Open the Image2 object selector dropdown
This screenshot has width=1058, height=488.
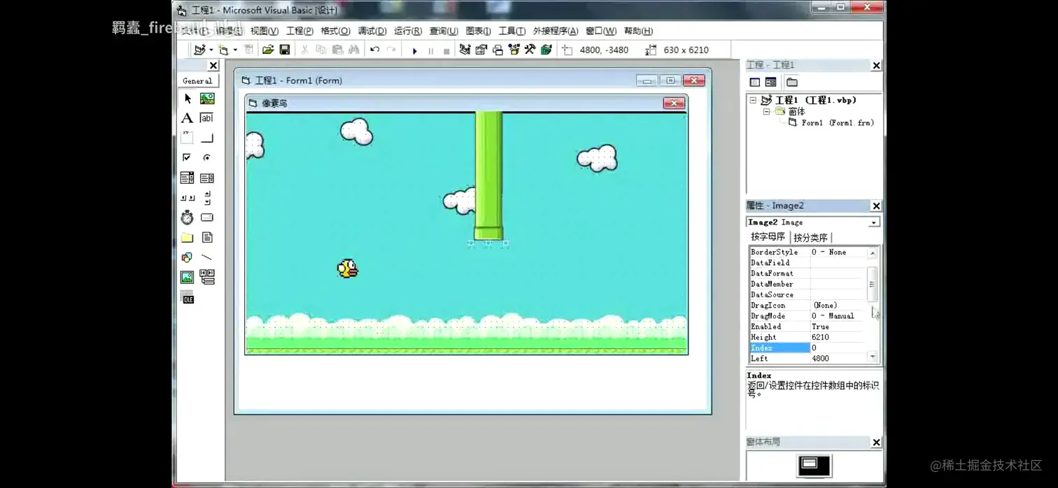[x=873, y=222]
